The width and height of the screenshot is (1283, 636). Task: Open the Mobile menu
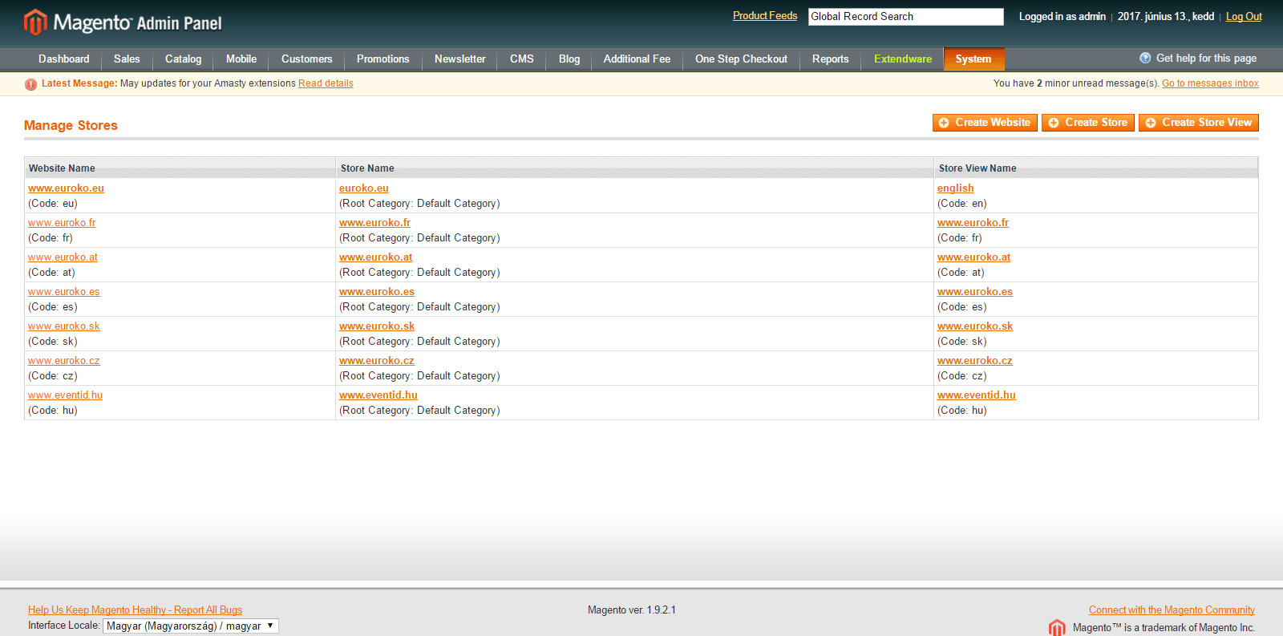[x=241, y=59]
